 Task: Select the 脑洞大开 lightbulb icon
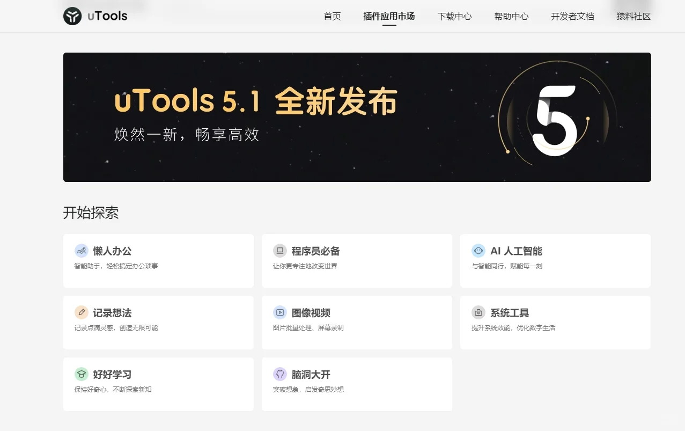(x=279, y=374)
